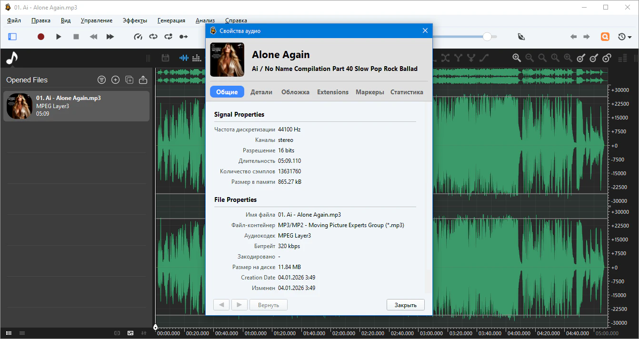Open the Эффекты menu
This screenshot has width=639, height=339.
135,20
